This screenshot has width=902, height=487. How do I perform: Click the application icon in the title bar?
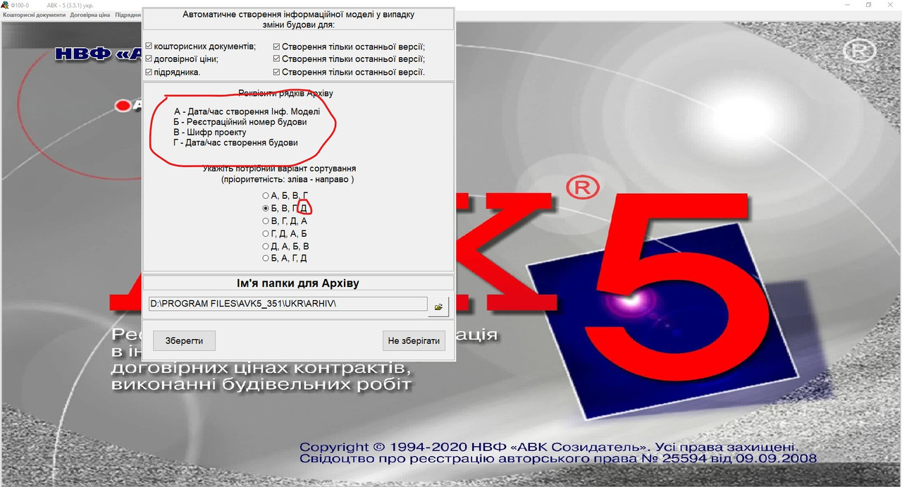click(x=5, y=5)
